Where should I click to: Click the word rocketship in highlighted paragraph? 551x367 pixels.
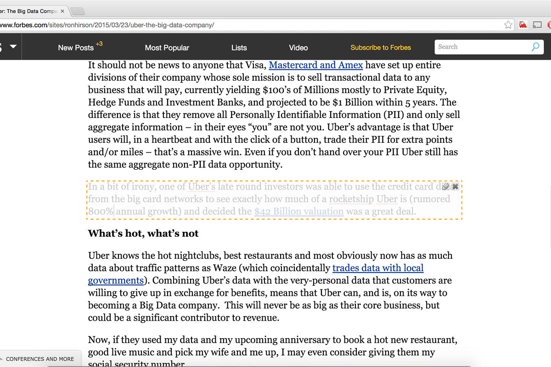[352, 199]
